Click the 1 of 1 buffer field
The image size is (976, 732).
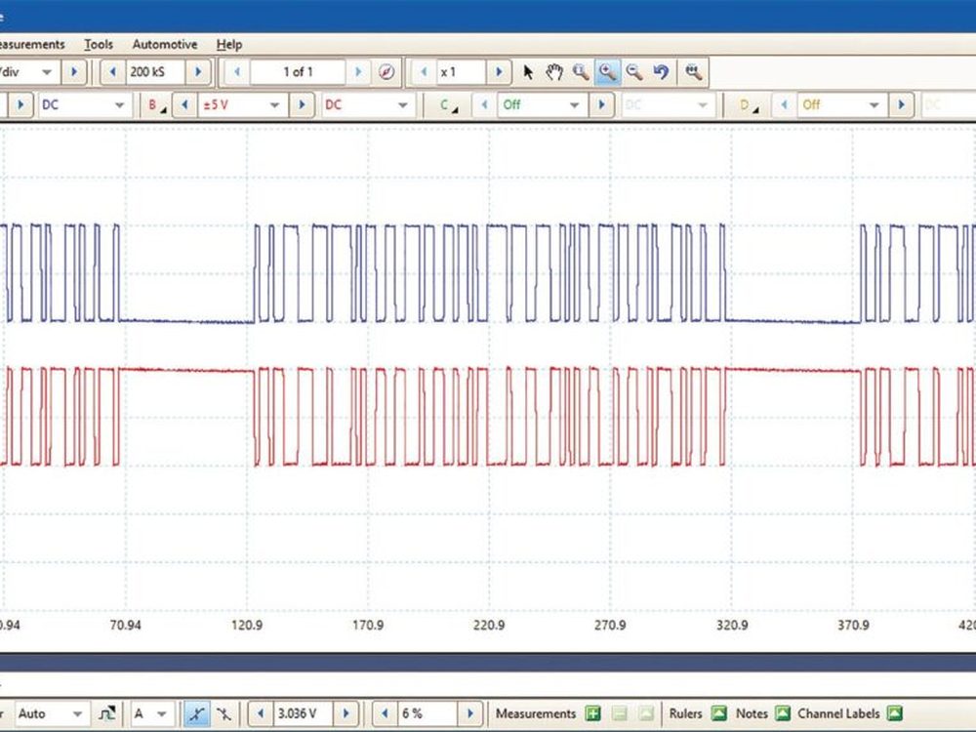tap(298, 72)
